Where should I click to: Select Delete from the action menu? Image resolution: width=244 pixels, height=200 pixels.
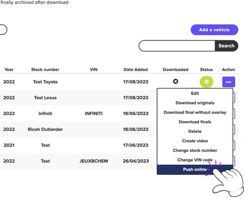195,131
